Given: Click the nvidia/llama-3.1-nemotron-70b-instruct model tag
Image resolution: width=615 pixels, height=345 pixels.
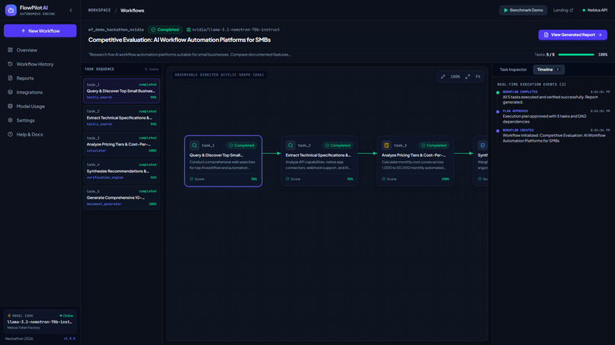Looking at the screenshot, I should [x=233, y=30].
